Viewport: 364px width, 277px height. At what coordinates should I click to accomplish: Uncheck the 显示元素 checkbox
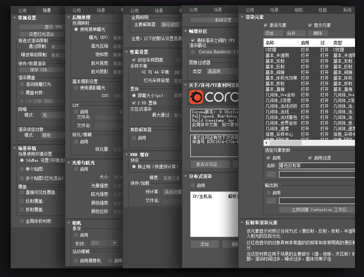point(310,25)
